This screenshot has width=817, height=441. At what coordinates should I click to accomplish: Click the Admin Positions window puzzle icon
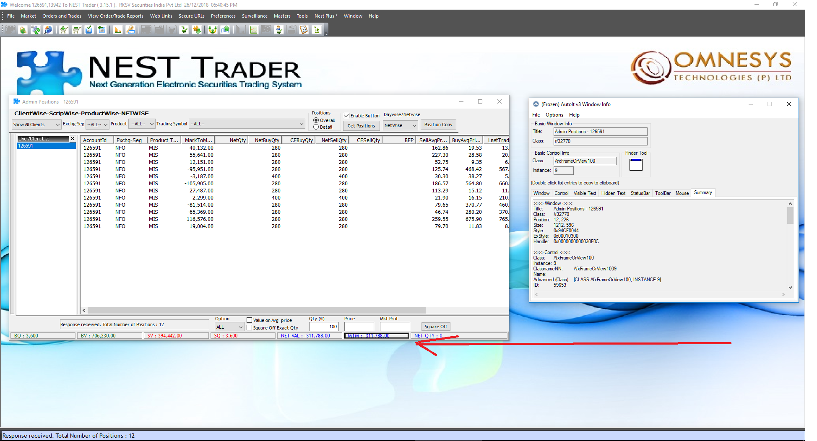pos(17,101)
